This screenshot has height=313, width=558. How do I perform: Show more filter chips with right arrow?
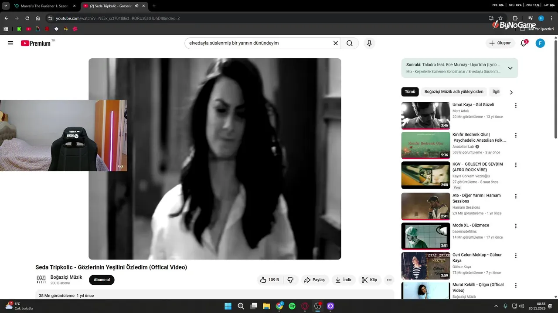pyautogui.click(x=511, y=92)
